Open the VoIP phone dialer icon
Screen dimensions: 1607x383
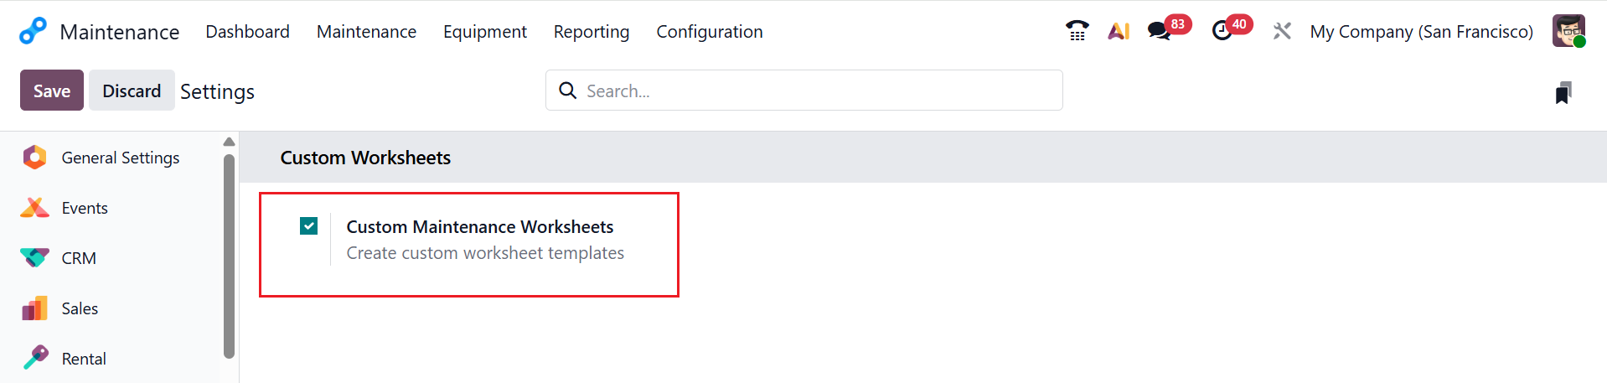pyautogui.click(x=1077, y=32)
